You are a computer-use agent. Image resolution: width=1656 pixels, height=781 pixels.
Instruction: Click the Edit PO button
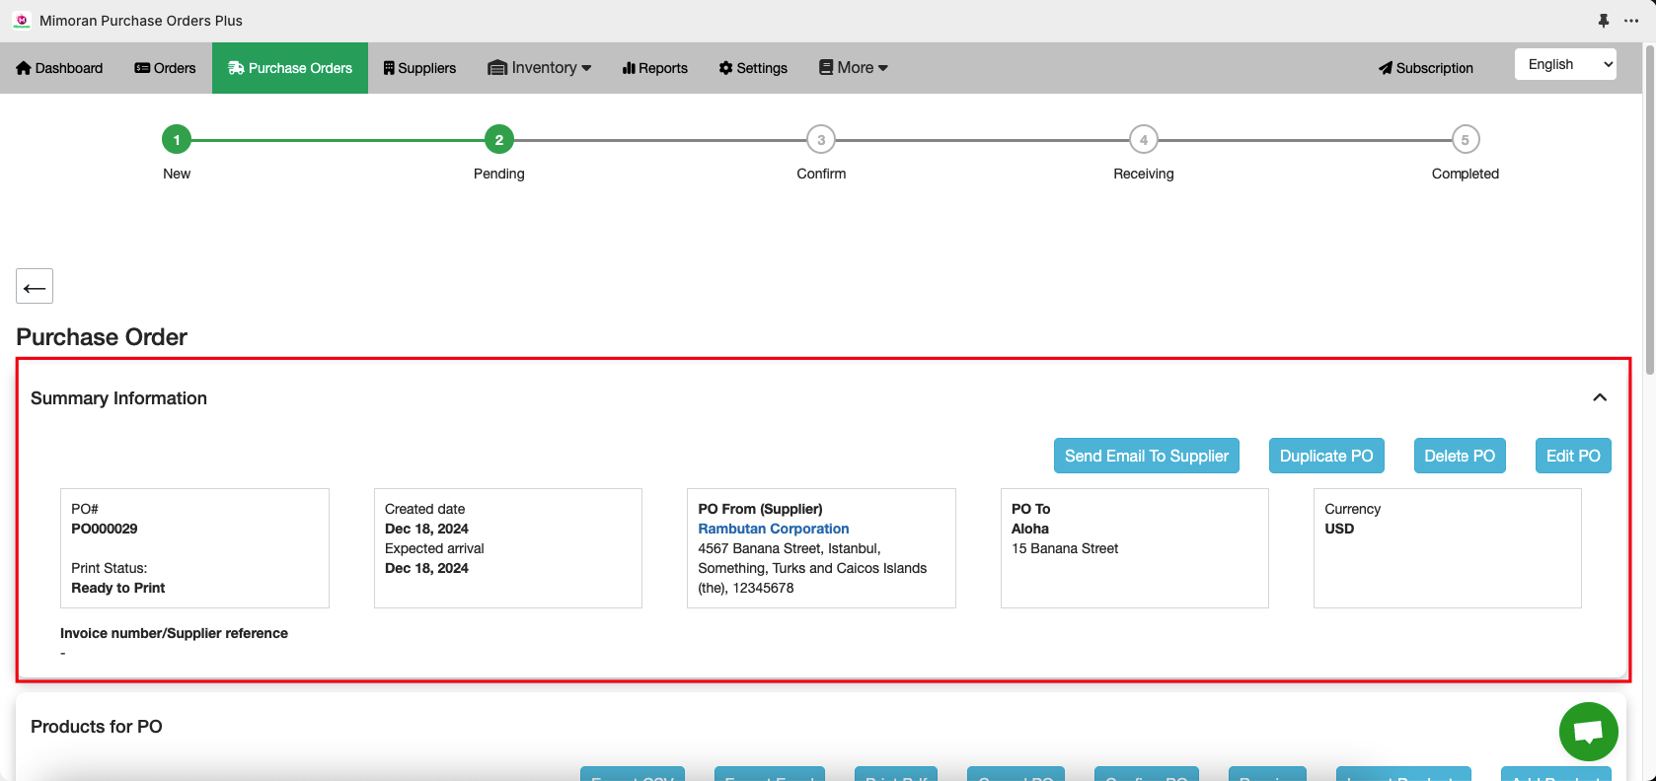point(1573,456)
